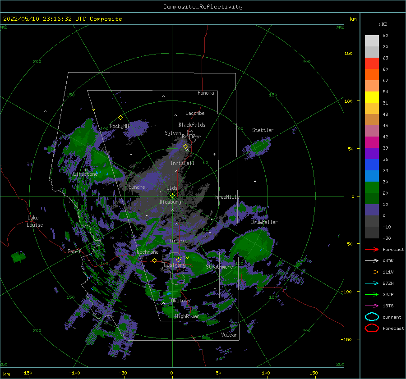Click the yellow radar site marker at Didsbury

click(x=172, y=196)
